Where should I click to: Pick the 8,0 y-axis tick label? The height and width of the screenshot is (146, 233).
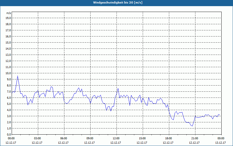point(9,86)
